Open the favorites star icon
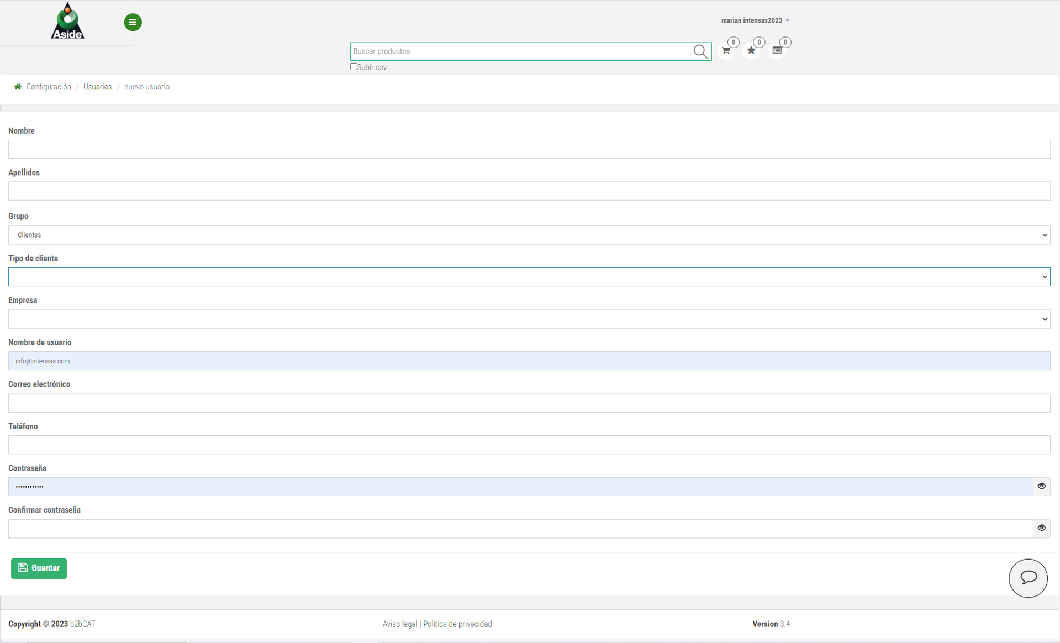This screenshot has width=1060, height=643. [751, 51]
